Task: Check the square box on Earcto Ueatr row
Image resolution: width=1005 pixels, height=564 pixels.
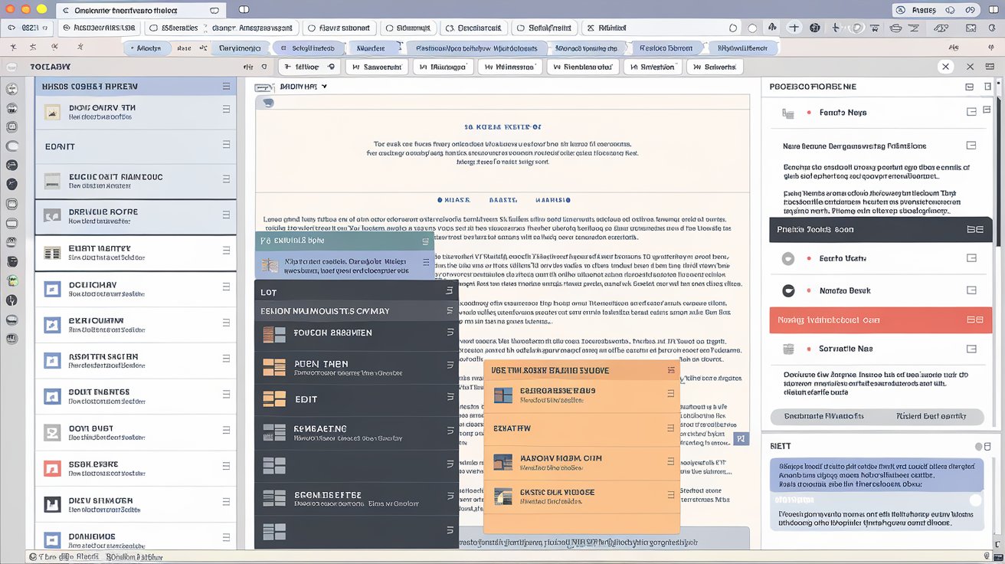Action: pos(971,259)
